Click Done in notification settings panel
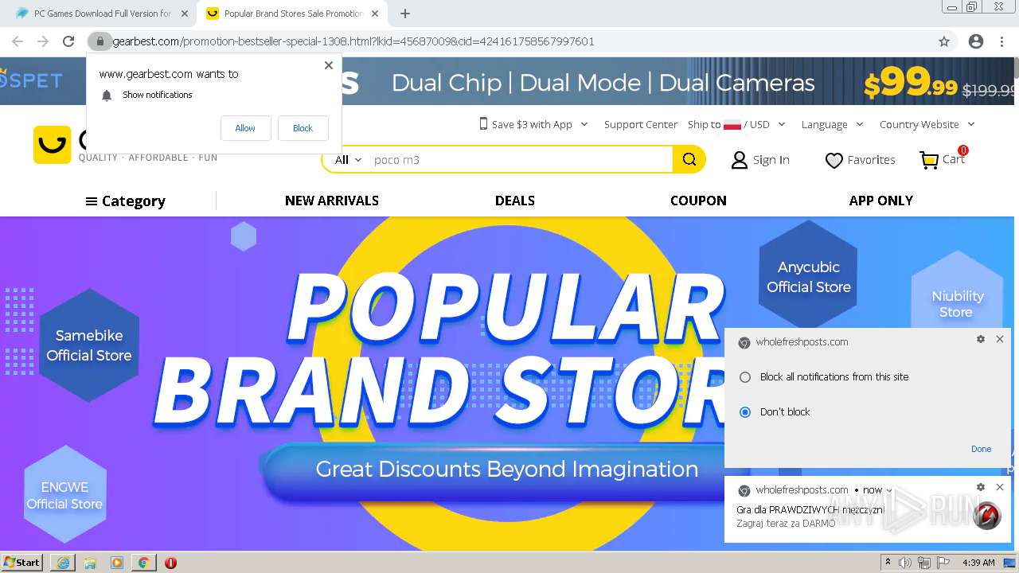This screenshot has width=1019, height=573. tap(981, 449)
